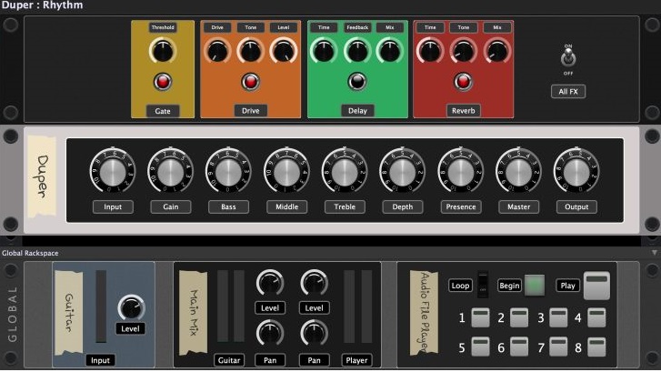Click the Audio File Player tape label
Viewport: 661px width, 372px height.
tap(424, 313)
